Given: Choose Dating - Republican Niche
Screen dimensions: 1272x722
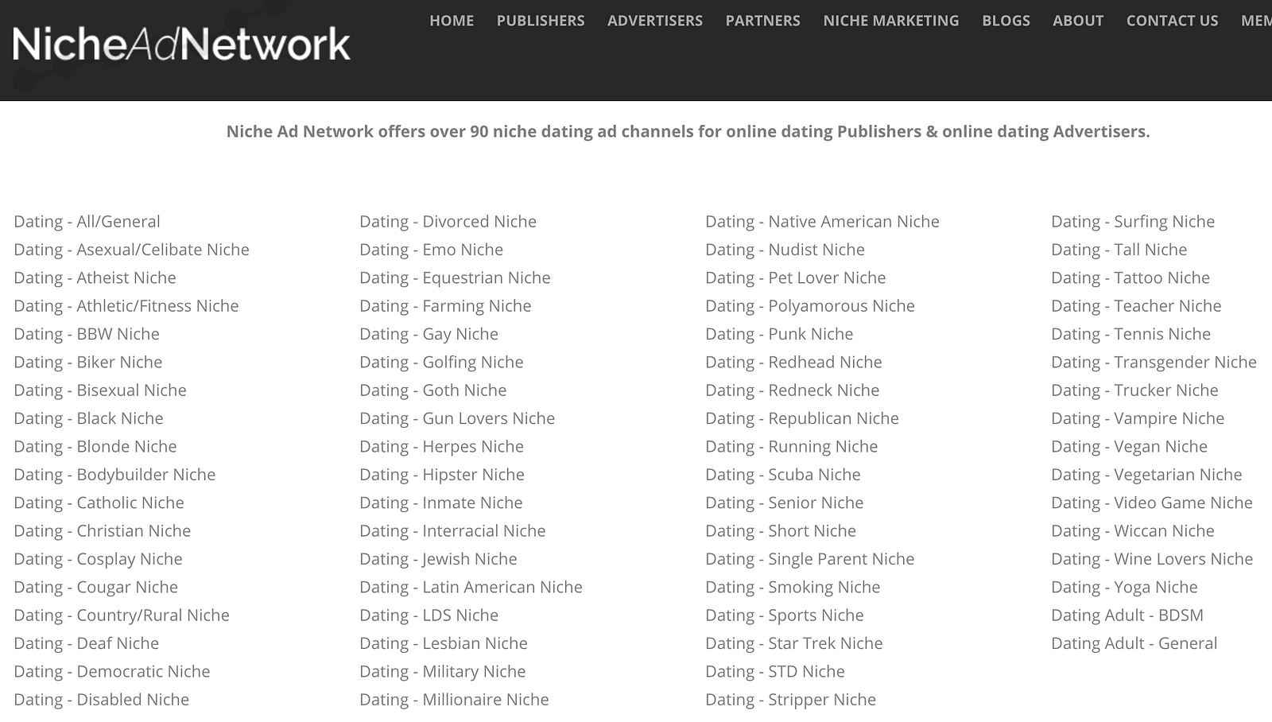Looking at the screenshot, I should [x=802, y=418].
